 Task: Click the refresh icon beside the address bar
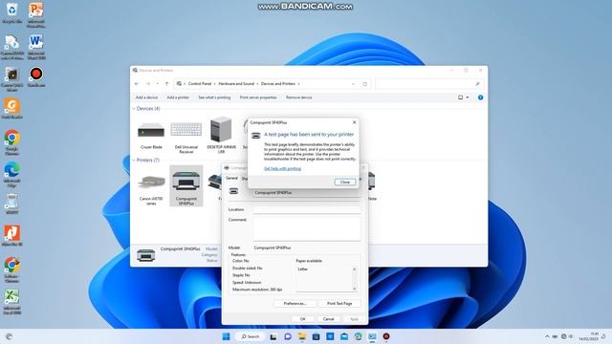[365, 84]
